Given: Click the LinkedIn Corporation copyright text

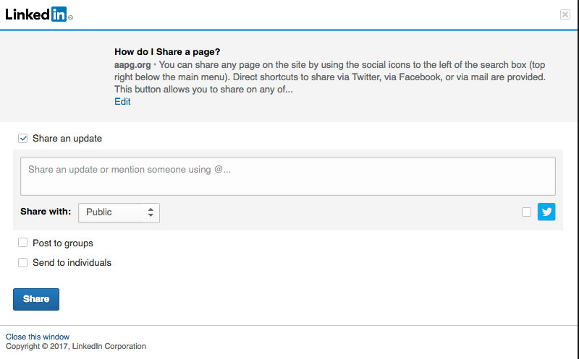Looking at the screenshot, I should (76, 347).
